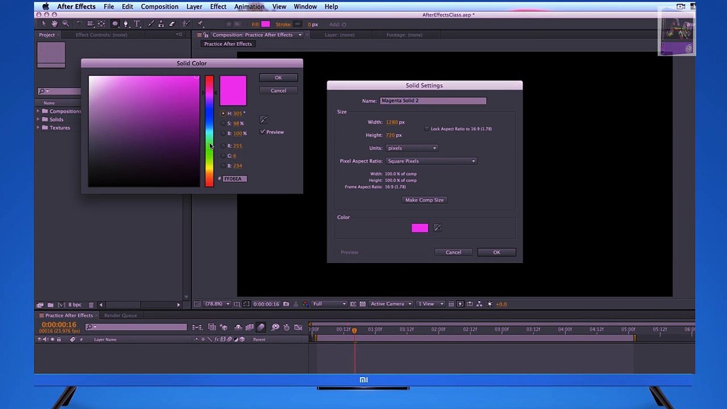The image size is (727, 409).
Task: Select the Unified Camera tool
Action: pos(90,24)
